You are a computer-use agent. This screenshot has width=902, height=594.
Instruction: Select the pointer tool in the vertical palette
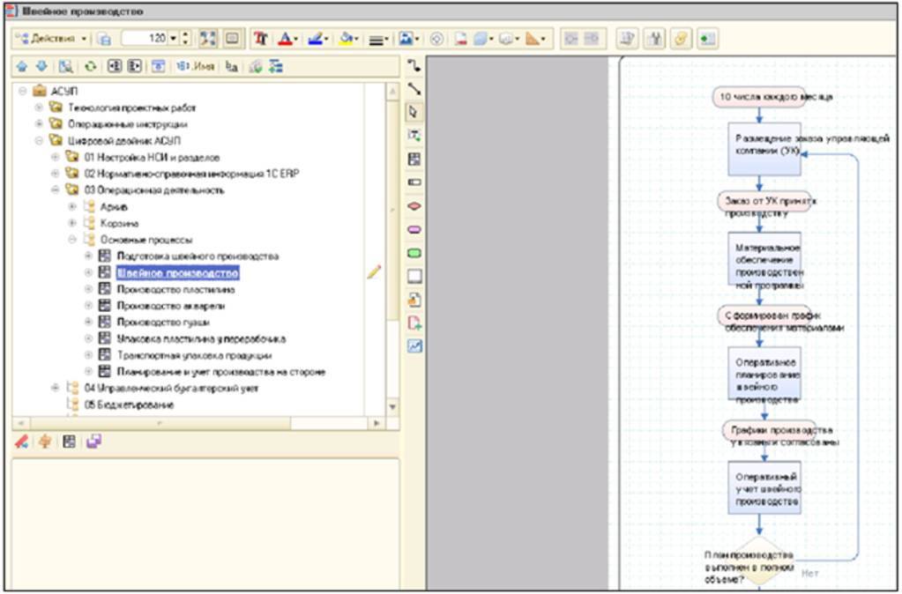[x=414, y=112]
